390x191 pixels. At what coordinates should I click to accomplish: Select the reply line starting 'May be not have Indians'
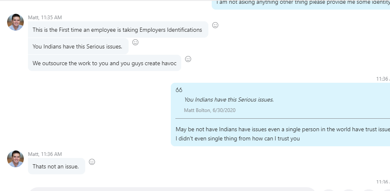pyautogui.click(x=283, y=129)
